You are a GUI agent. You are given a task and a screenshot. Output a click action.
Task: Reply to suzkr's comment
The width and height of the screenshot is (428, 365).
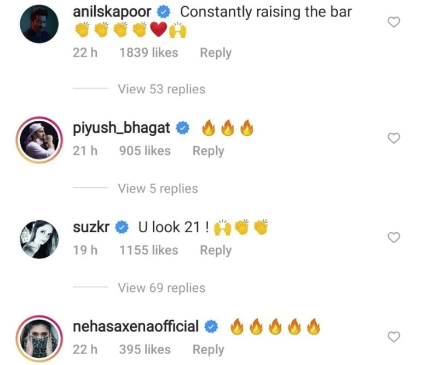click(216, 250)
